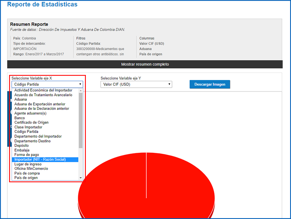Click Aduana in Columnas summary
Viewport: 291px width, 219px height.
click(x=145, y=49)
